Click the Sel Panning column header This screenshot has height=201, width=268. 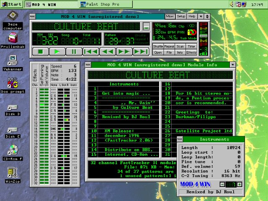(x=42, y=75)
